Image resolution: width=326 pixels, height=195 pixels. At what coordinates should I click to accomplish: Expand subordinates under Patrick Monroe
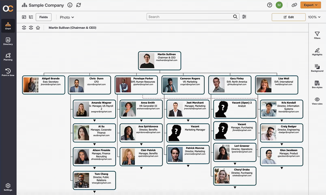pos(188,166)
